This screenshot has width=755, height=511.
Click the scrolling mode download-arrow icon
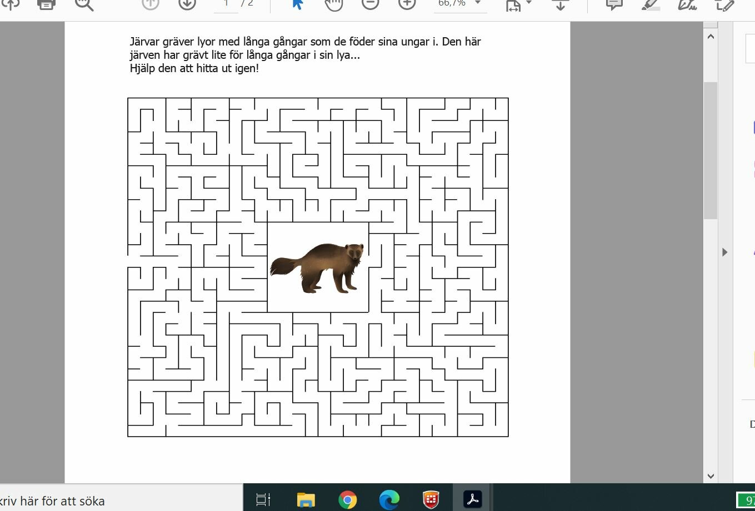point(560,4)
